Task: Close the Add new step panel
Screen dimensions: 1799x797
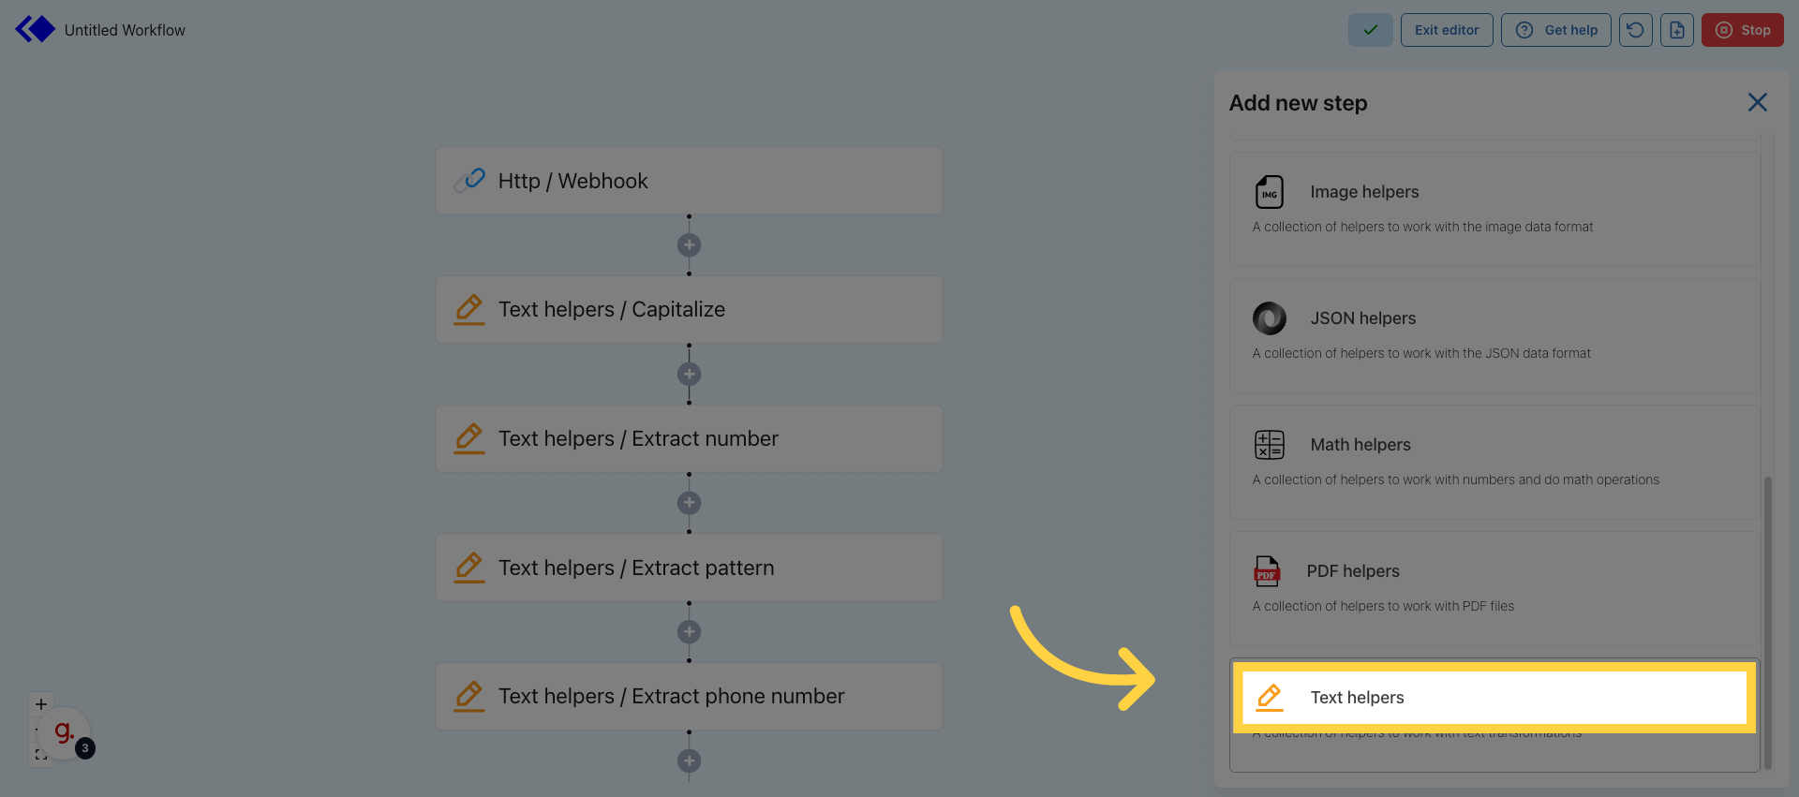Action: pos(1757,102)
